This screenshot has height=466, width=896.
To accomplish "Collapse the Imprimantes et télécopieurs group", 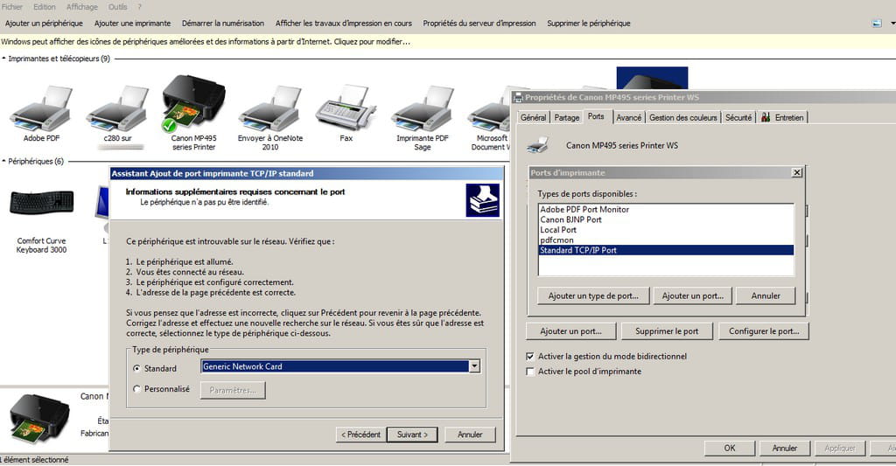I will [x=4, y=59].
